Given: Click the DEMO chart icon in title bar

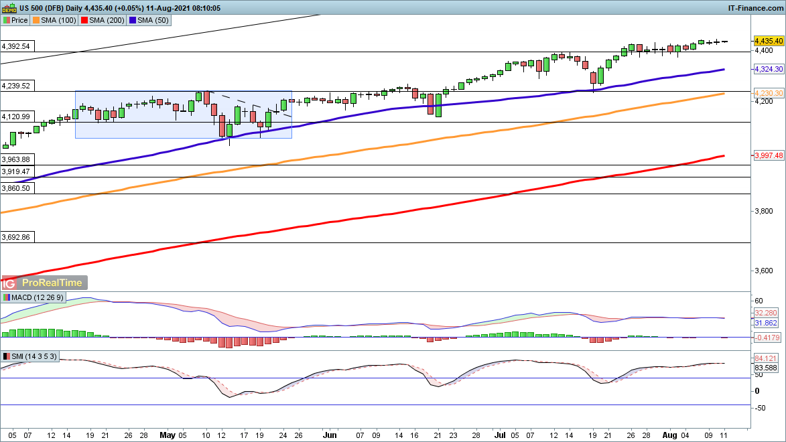Looking at the screenshot, I should click(x=8, y=8).
